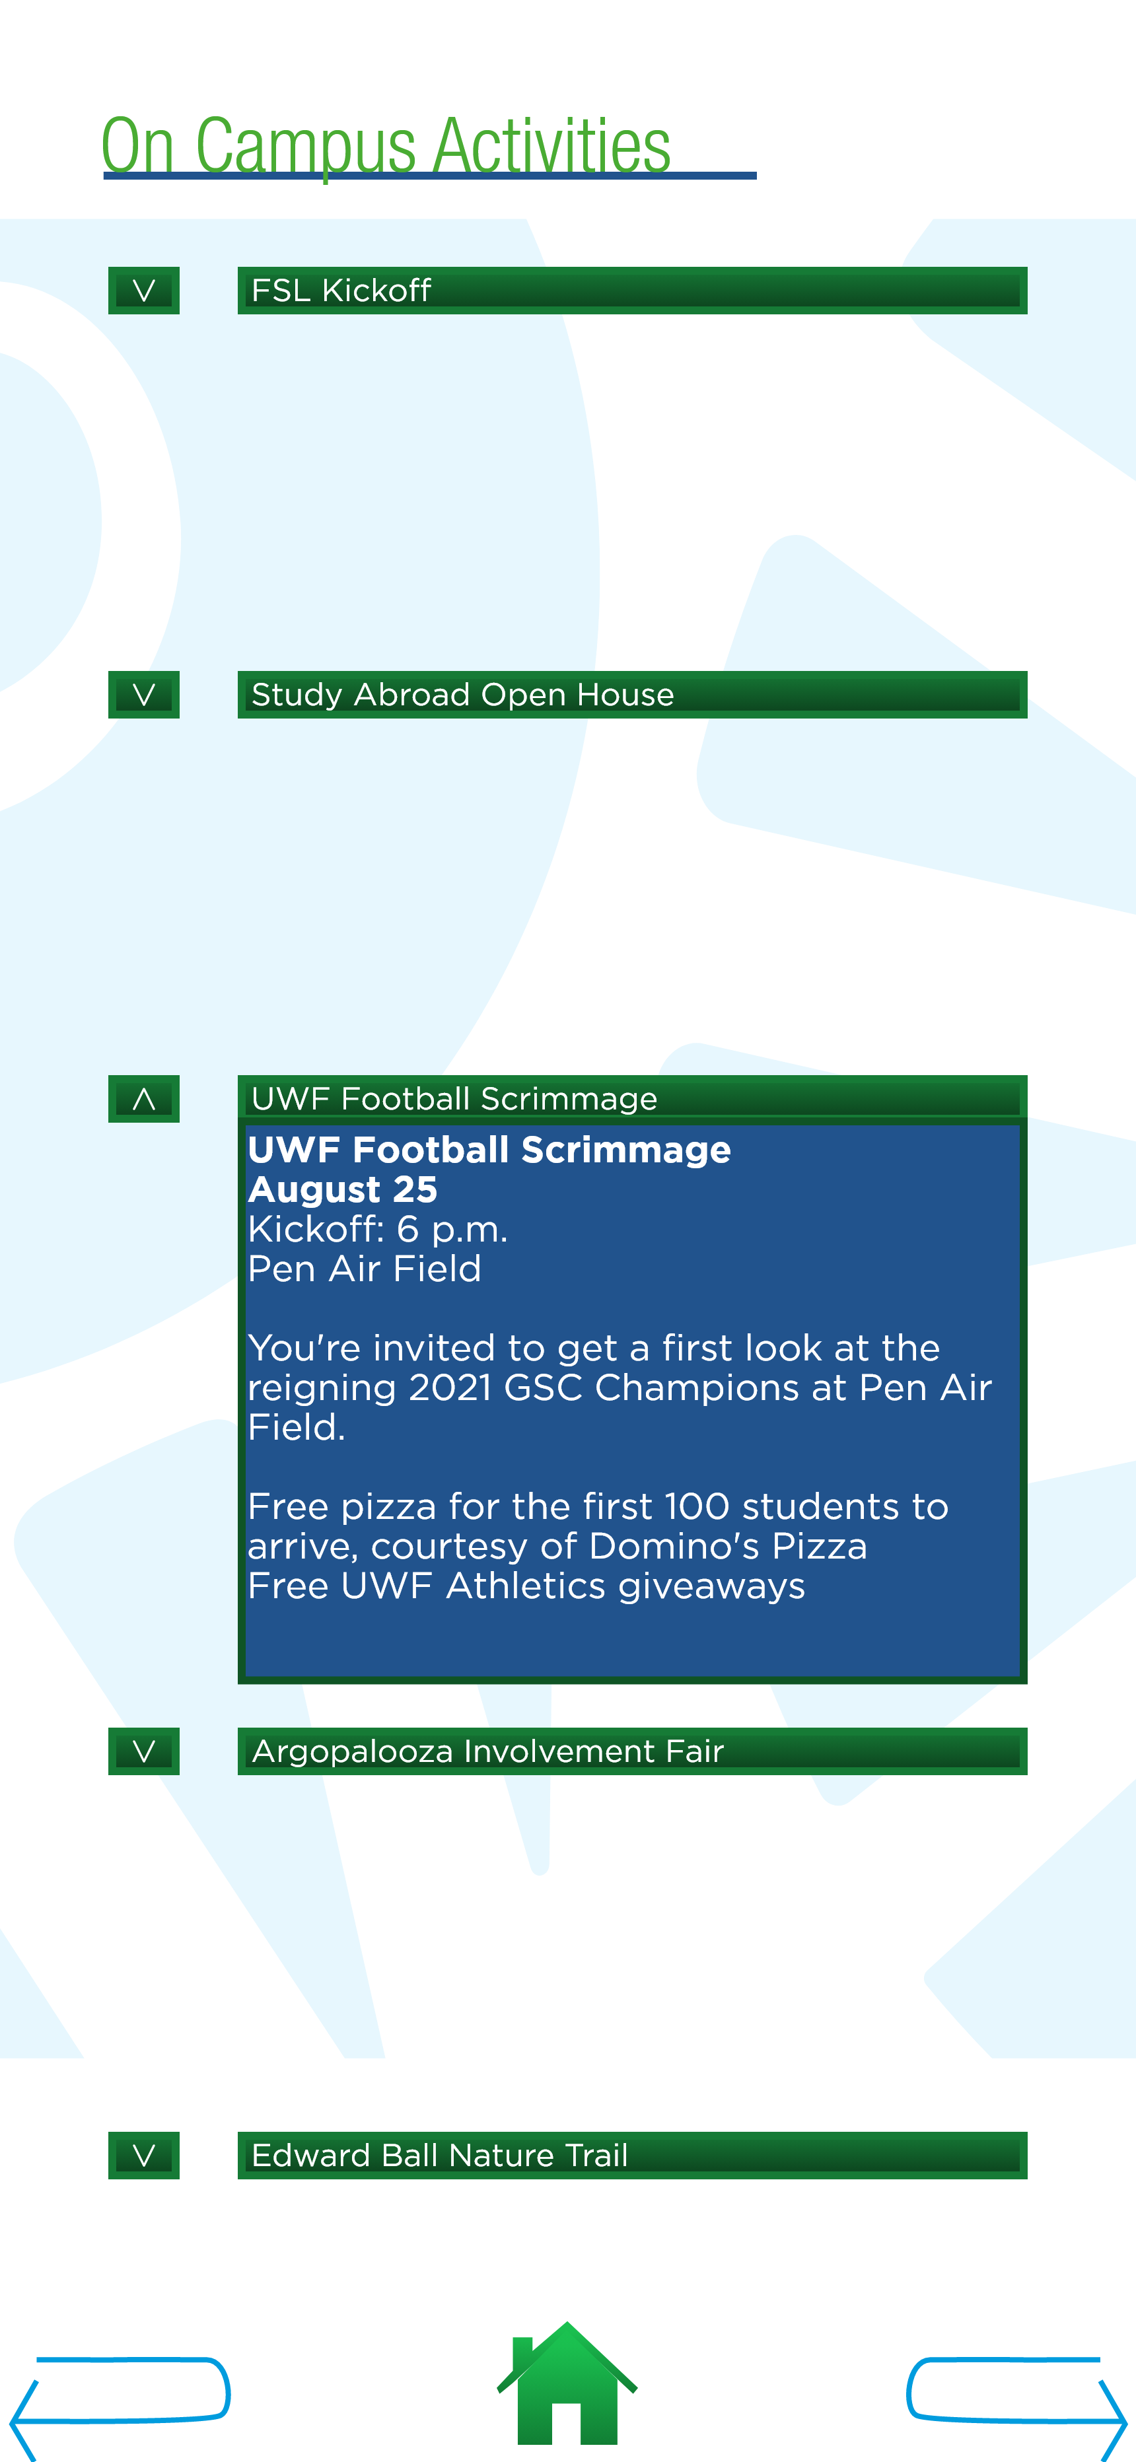Collapse the UWF Football Scrimmage chevron
Image resolution: width=1136 pixels, height=2462 pixels.
143,1099
